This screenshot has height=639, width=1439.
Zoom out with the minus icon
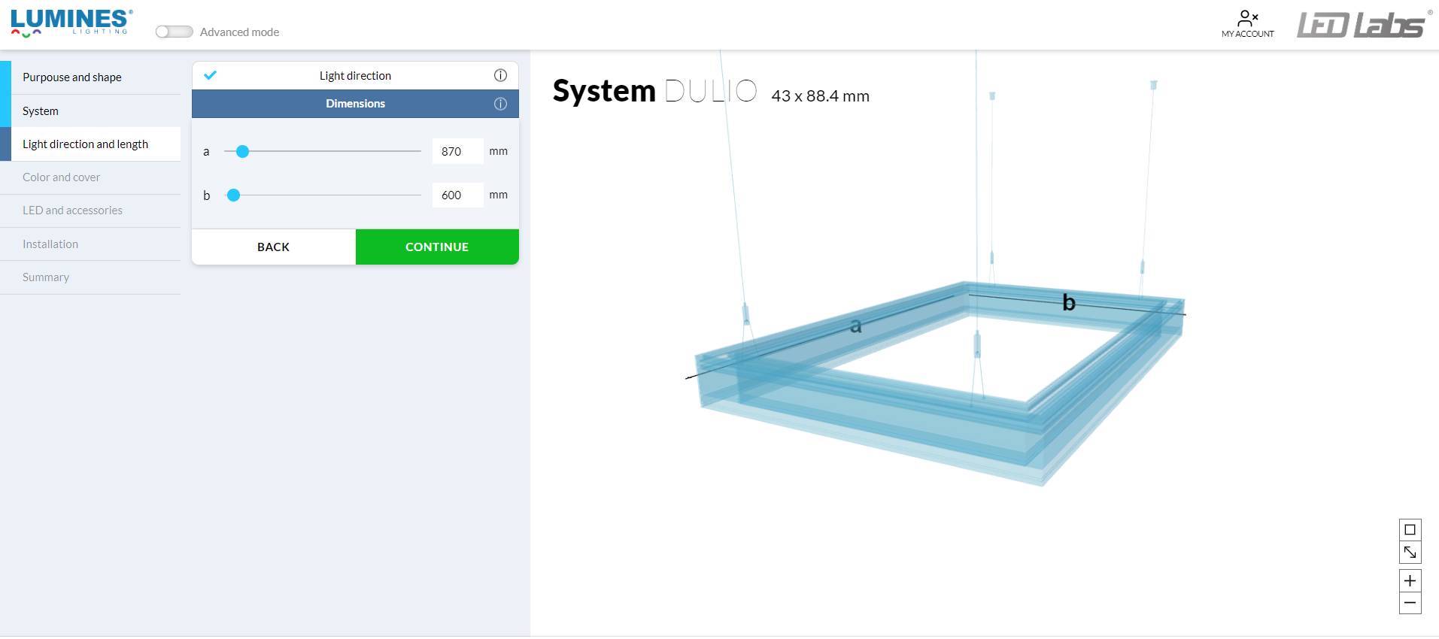coord(1410,603)
